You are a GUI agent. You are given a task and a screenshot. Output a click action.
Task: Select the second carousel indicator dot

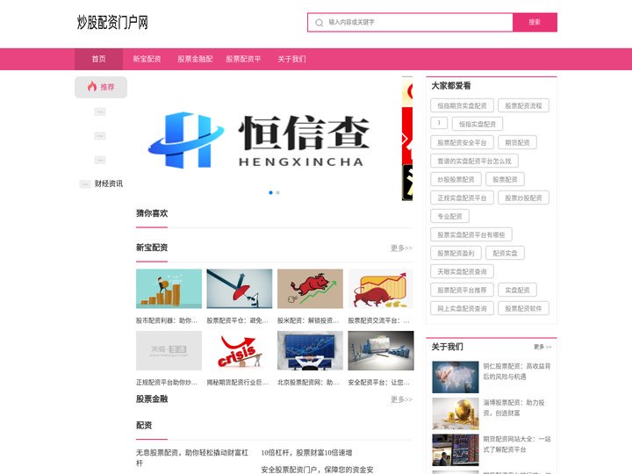point(277,192)
